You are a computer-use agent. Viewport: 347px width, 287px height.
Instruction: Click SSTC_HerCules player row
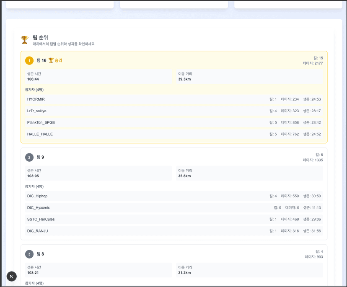tap(41, 220)
